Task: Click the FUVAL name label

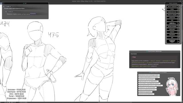Action: pyautogui.click(x=172, y=9)
